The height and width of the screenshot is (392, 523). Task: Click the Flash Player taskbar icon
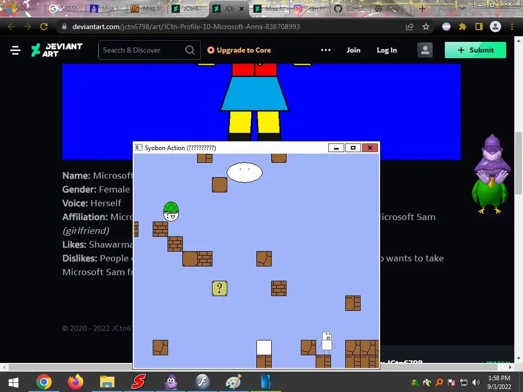[x=202, y=382]
